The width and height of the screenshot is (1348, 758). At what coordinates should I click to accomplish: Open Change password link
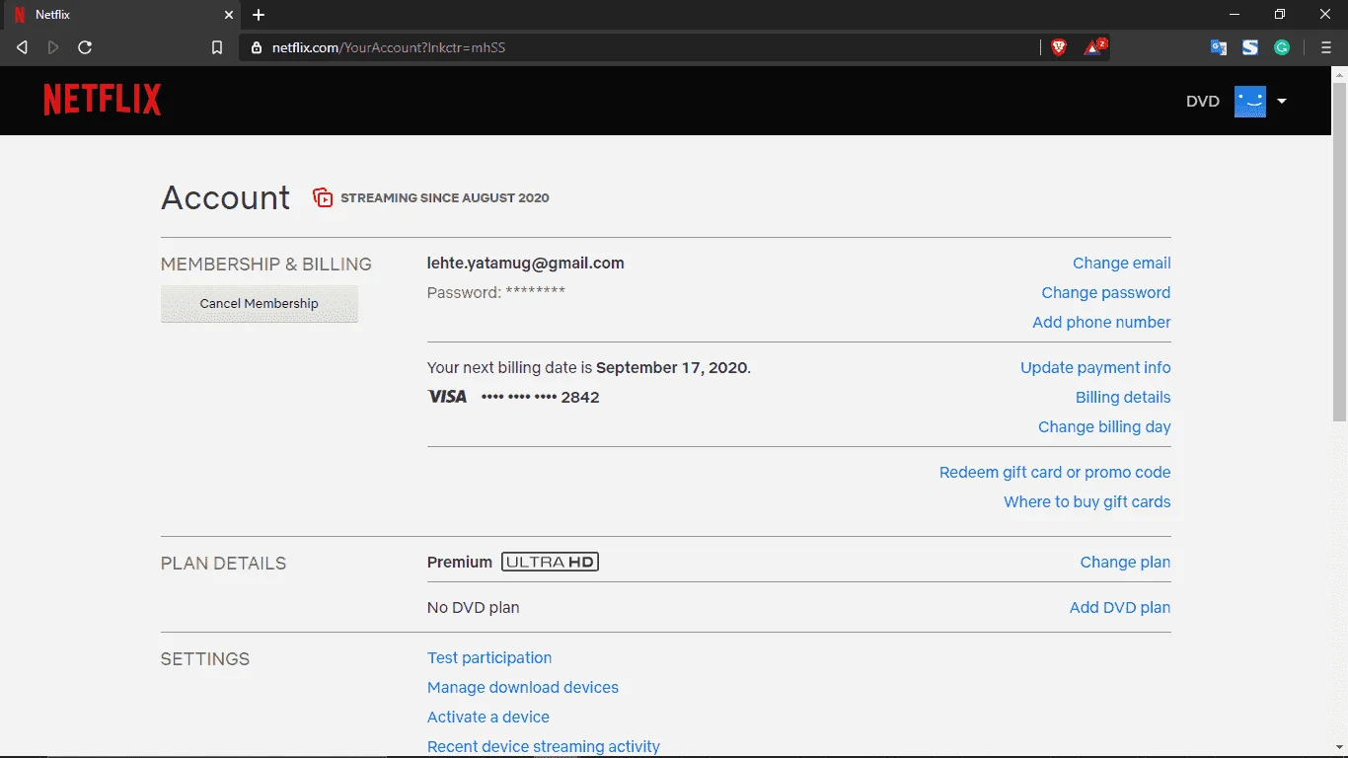coord(1106,293)
